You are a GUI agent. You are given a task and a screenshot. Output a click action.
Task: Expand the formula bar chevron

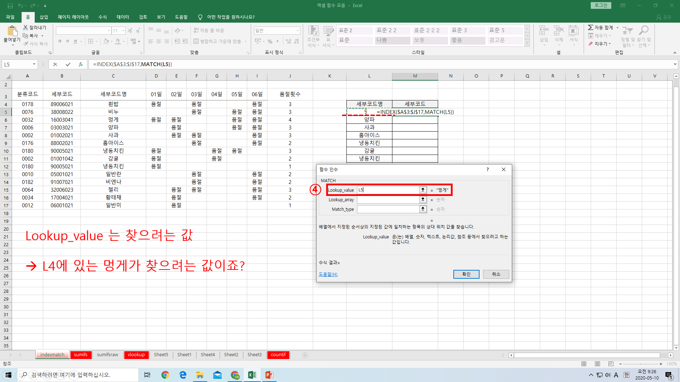click(675, 64)
